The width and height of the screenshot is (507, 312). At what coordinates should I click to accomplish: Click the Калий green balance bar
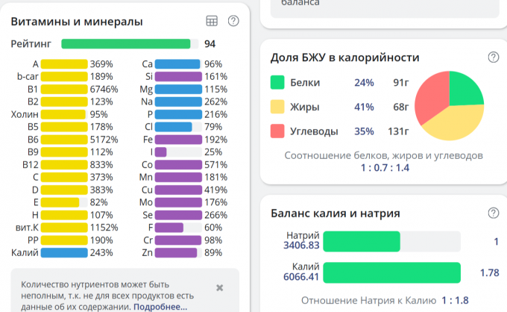pyautogui.click(x=391, y=272)
